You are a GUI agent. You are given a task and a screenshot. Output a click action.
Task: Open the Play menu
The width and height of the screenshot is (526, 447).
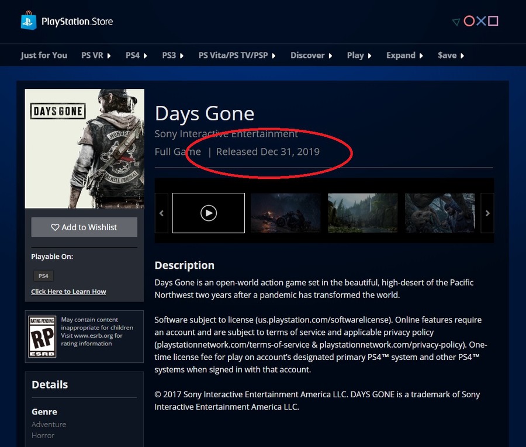pos(355,56)
